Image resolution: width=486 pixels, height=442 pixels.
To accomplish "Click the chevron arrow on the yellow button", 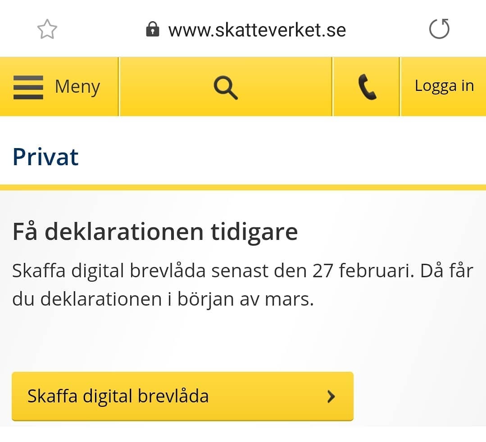I will coord(332,396).
